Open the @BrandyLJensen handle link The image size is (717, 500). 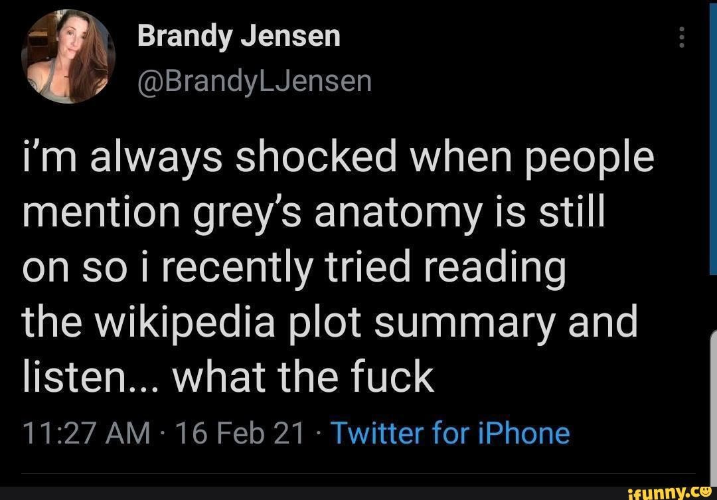pyautogui.click(x=254, y=80)
